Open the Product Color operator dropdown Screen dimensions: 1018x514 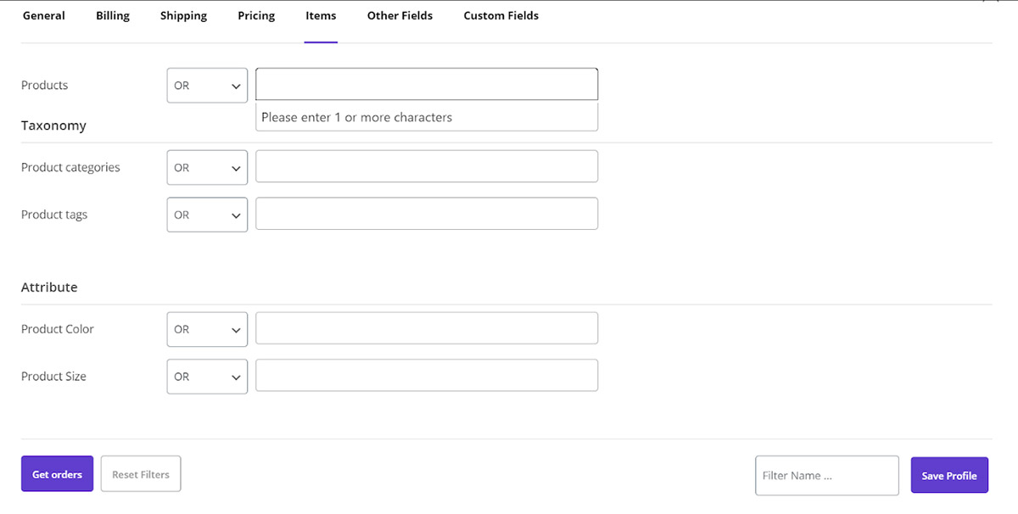[207, 329]
